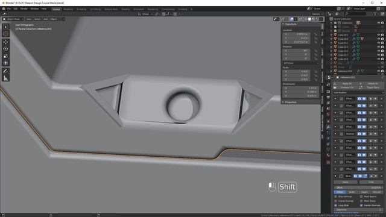This screenshot has height=217, width=386.
Task: Copy the Bevel modifier
Action: [x=371, y=182]
